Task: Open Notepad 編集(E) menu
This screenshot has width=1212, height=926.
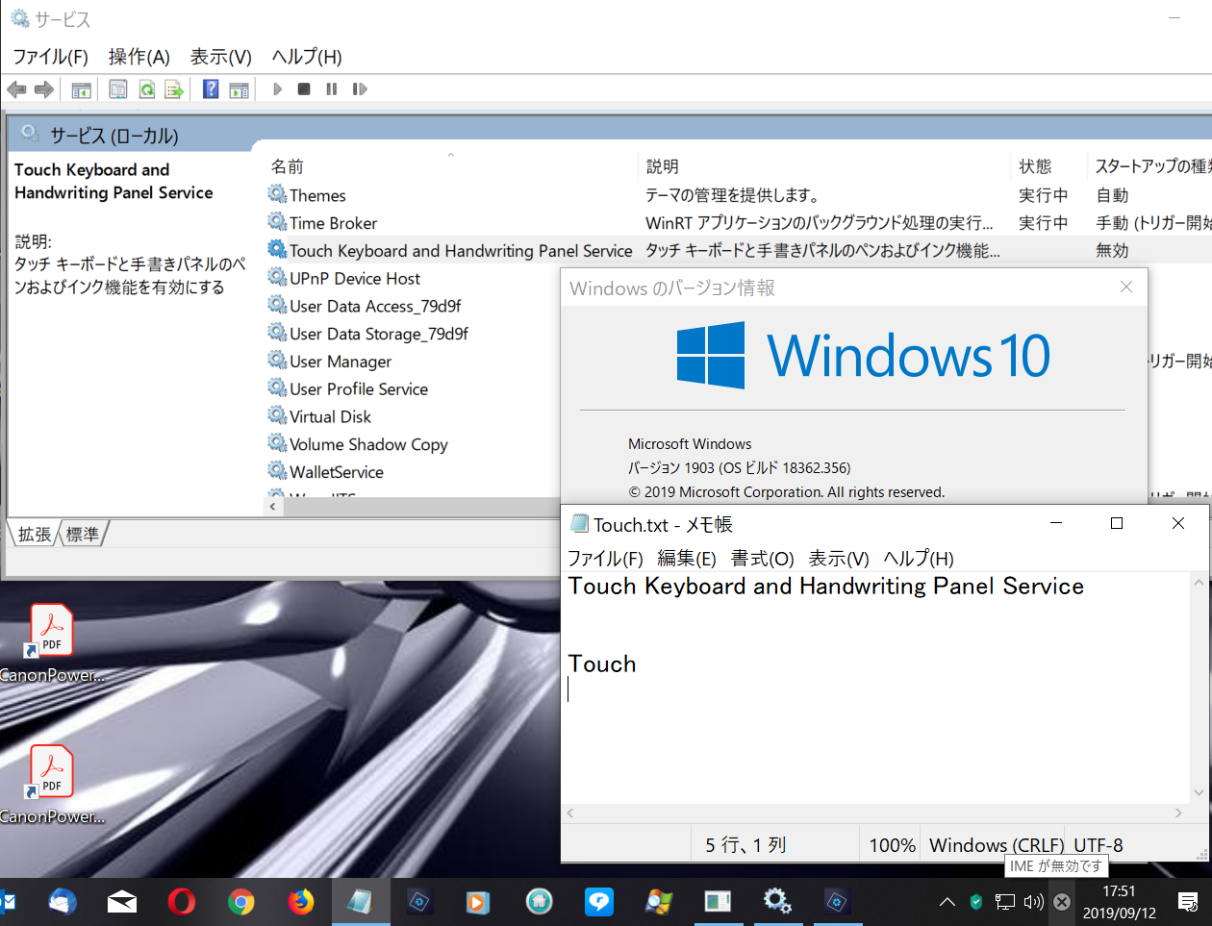Action: click(x=687, y=559)
